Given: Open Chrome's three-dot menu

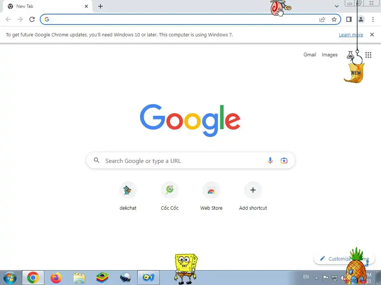Looking at the screenshot, I should pyautogui.click(x=373, y=19).
